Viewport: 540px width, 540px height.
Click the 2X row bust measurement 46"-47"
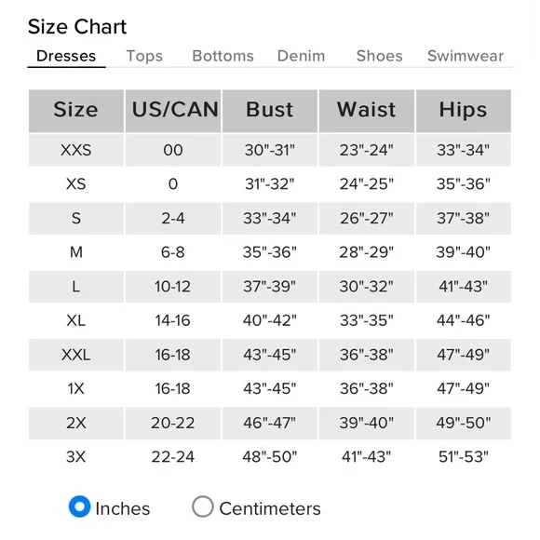[270, 423]
